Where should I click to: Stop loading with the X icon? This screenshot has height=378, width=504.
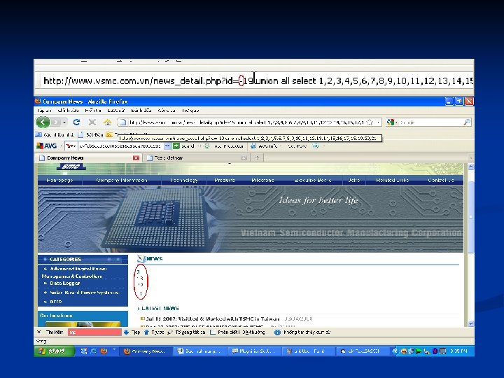pos(92,122)
